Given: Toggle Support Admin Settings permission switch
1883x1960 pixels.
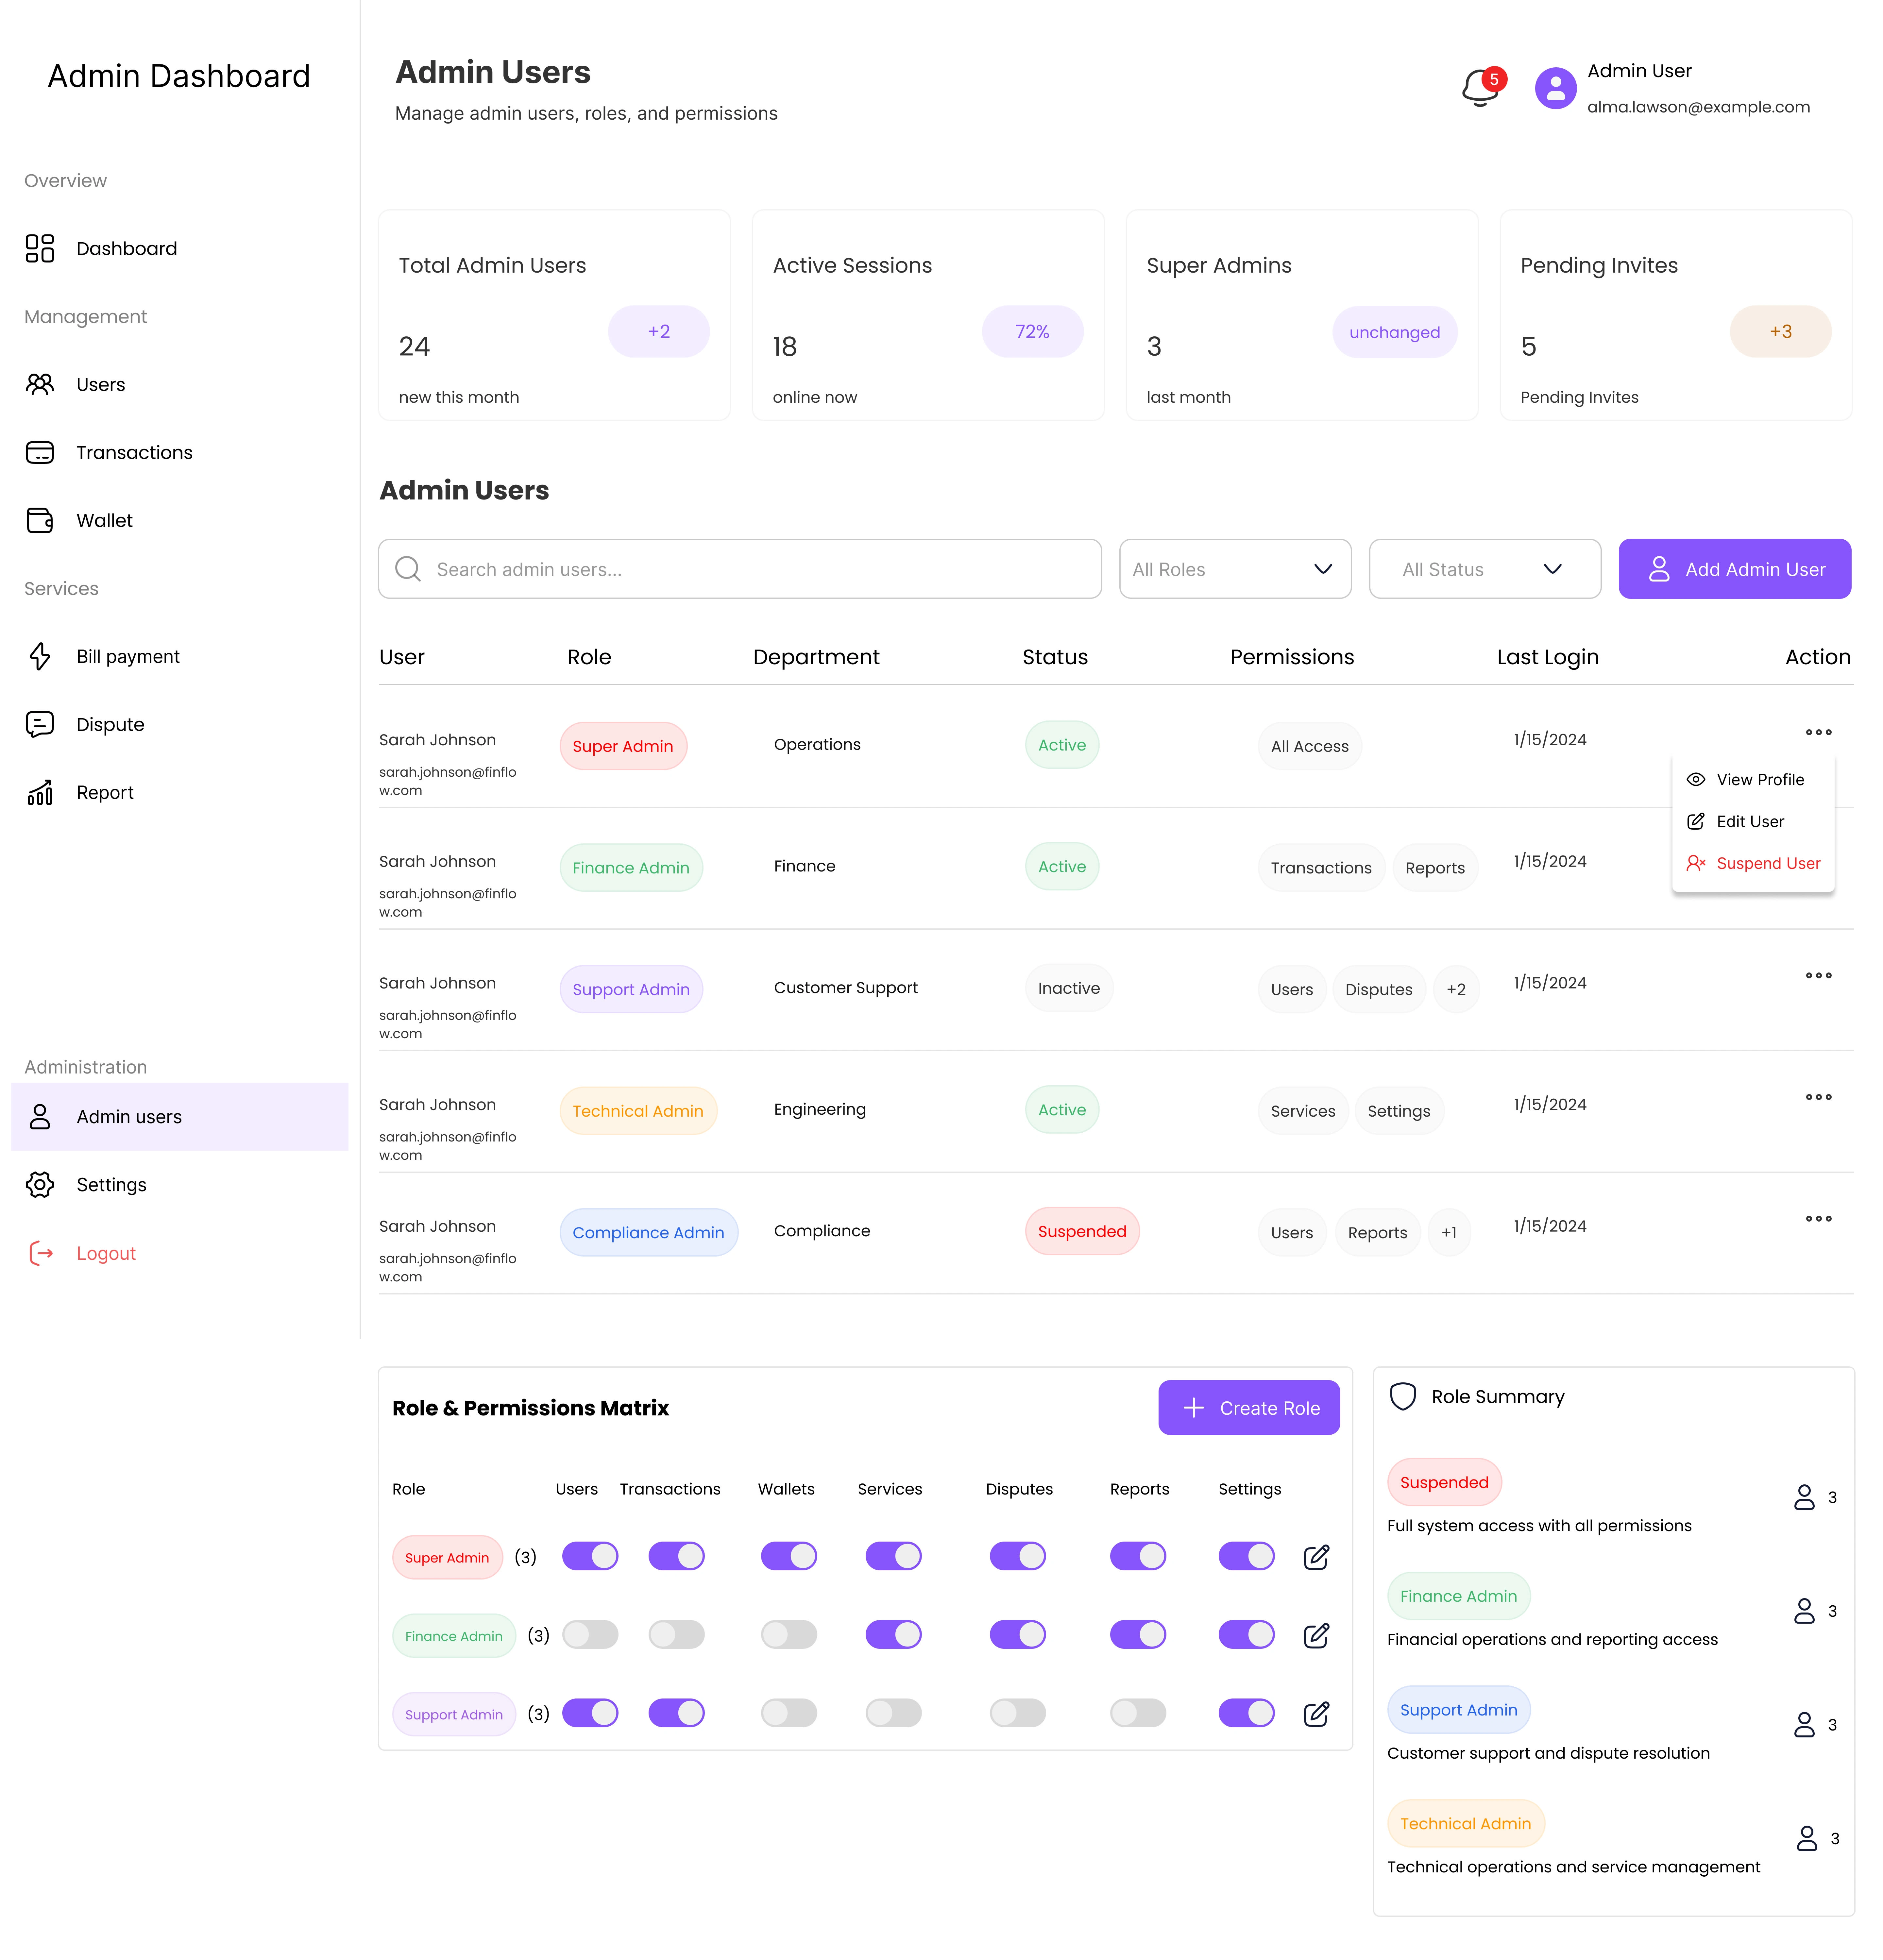Looking at the screenshot, I should (x=1246, y=1713).
